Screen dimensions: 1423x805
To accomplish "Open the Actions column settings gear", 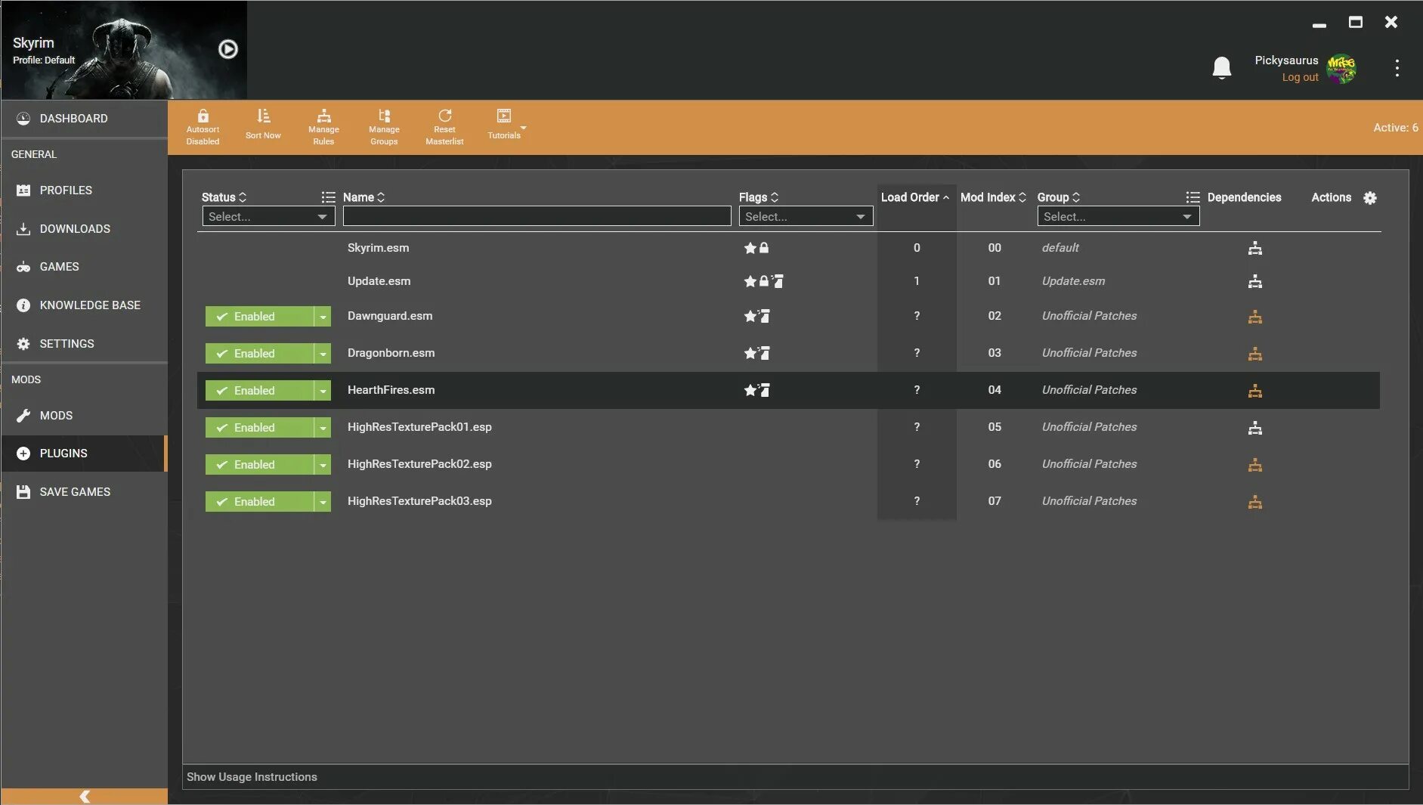I will [1370, 197].
